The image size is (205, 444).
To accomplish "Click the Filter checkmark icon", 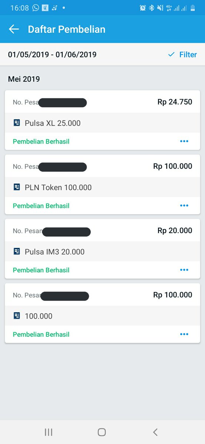I will tap(171, 54).
